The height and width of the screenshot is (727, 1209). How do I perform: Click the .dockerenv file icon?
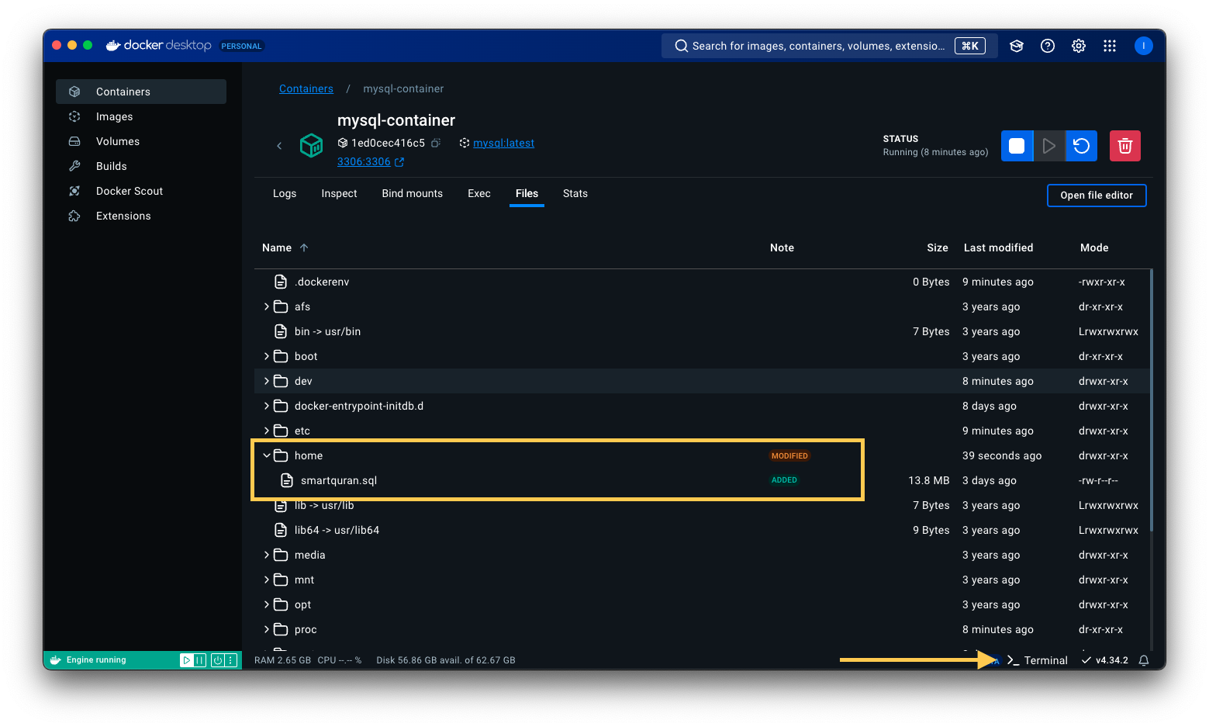(x=281, y=282)
